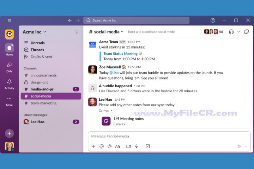The height and width of the screenshot is (169, 254).
Task: Start a huddle with headphones icon
Action: click(x=231, y=32)
